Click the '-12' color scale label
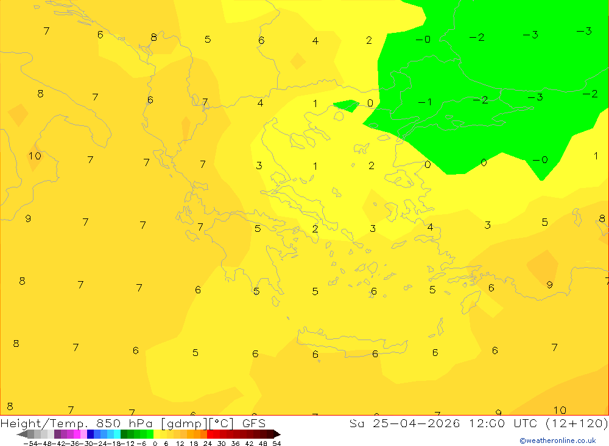The height and width of the screenshot is (446, 609). 127,444
